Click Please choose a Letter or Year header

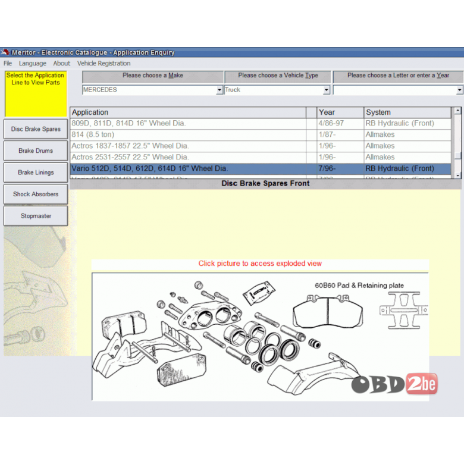pyautogui.click(x=398, y=76)
